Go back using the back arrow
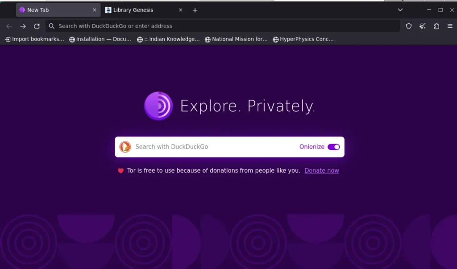 coord(9,26)
